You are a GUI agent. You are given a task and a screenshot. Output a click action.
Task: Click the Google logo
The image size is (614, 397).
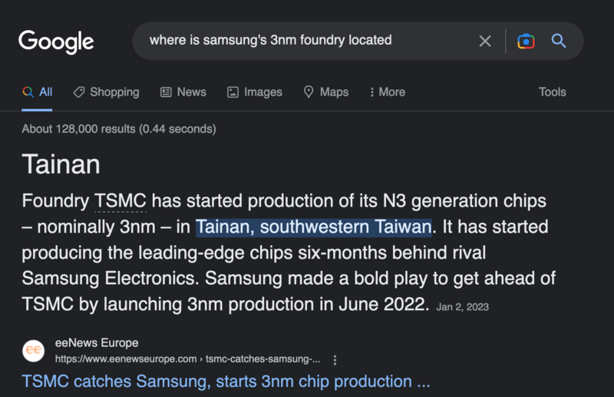click(x=56, y=41)
